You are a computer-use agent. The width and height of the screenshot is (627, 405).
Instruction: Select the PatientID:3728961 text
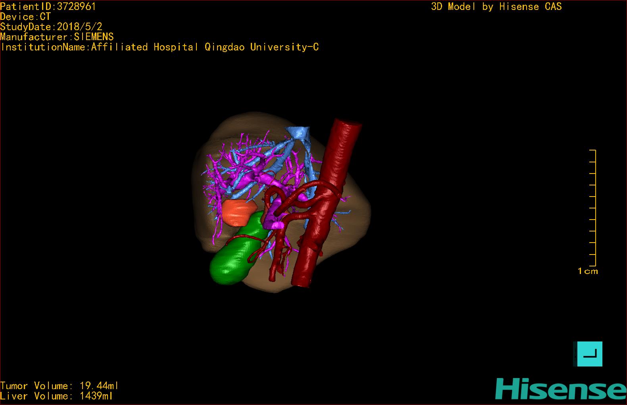coord(48,7)
